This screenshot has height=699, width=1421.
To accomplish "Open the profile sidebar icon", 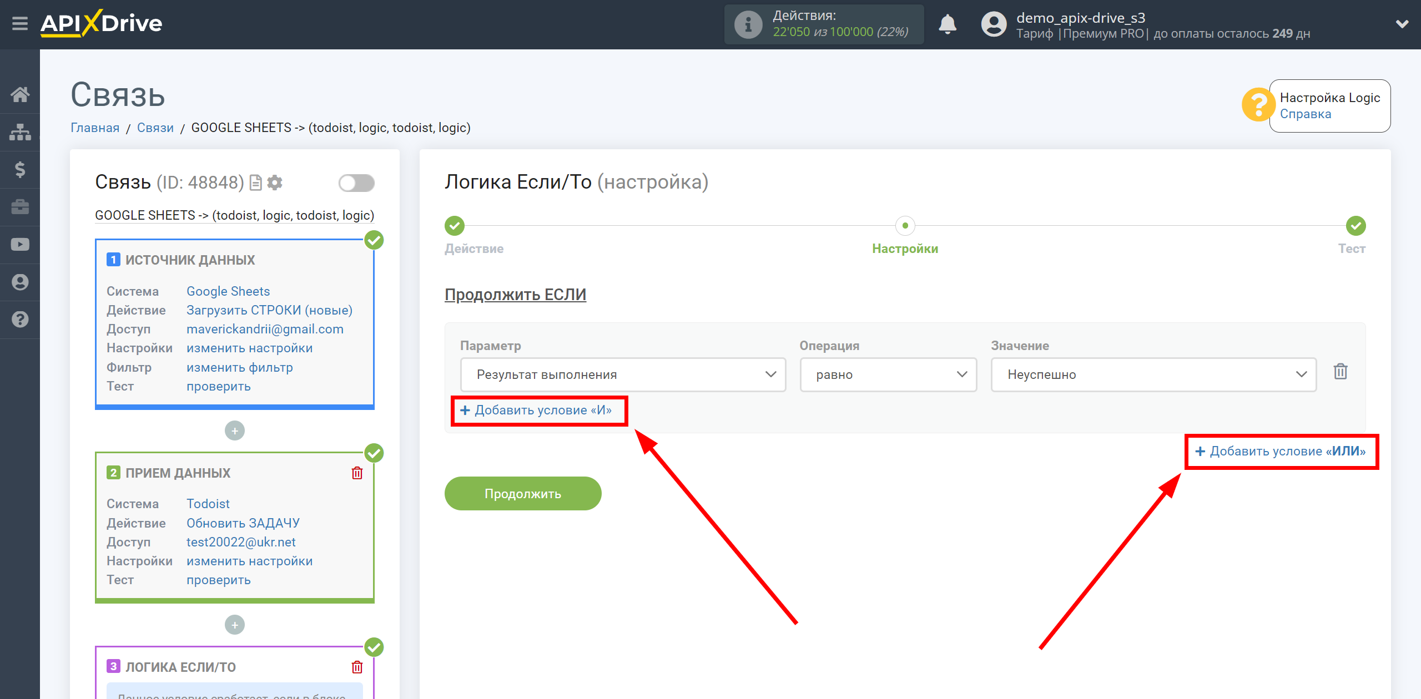I will point(20,282).
